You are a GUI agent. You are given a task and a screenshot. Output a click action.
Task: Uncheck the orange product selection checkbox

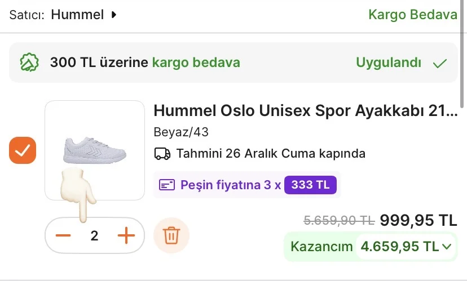click(x=23, y=150)
